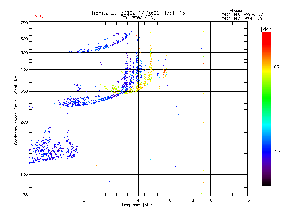291x218 pixels.
Task: Click the '[deg]' colorbar unit label
Action: [x=267, y=29]
